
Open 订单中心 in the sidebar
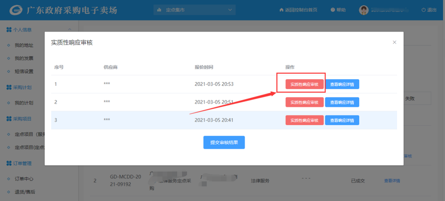tap(24, 179)
